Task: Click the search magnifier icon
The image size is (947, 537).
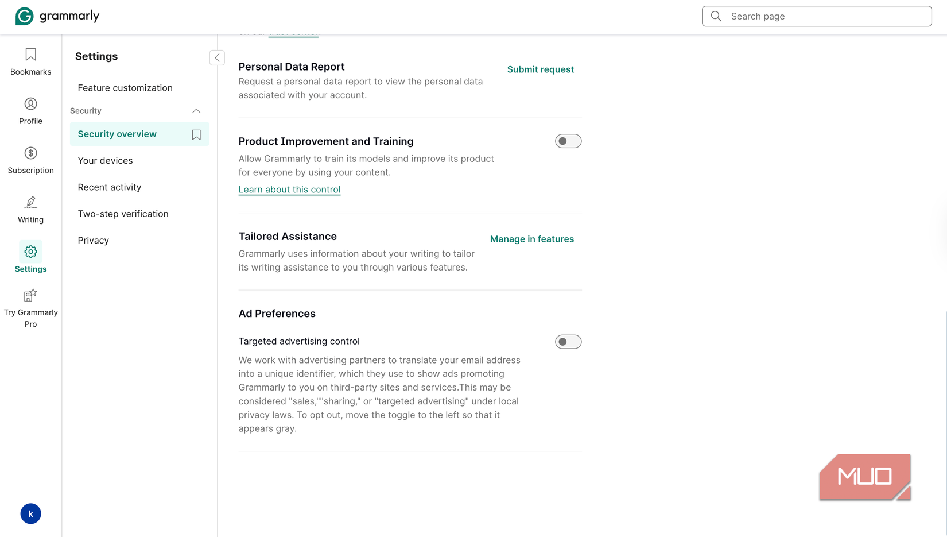Action: tap(715, 16)
